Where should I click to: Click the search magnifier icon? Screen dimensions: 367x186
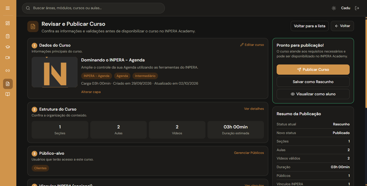click(x=28, y=8)
